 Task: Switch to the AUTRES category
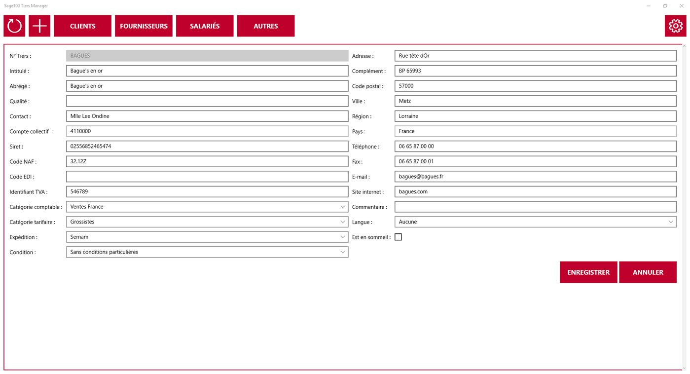(x=266, y=26)
